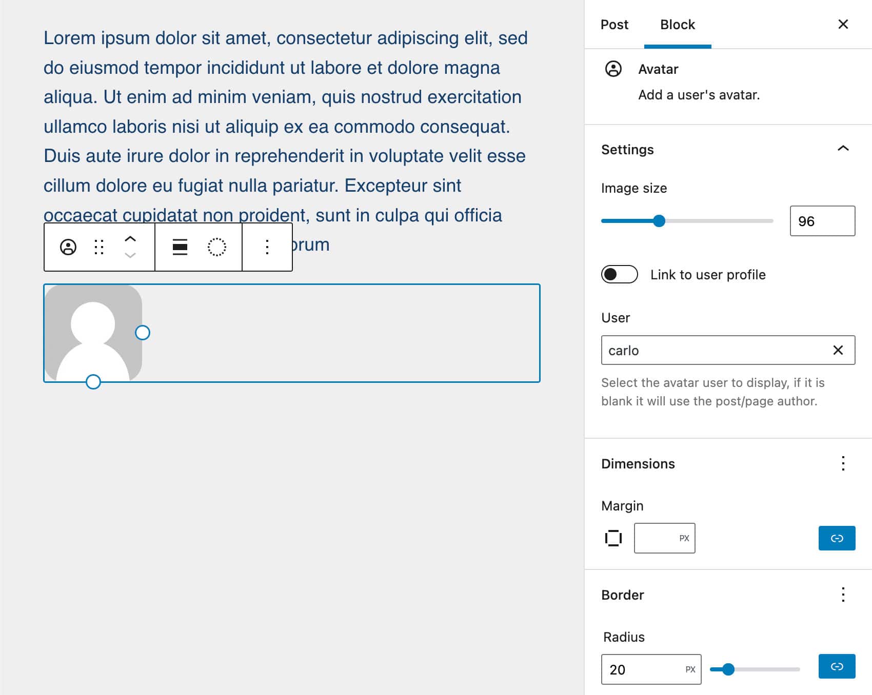The image size is (872, 695).
Task: Select the Avatar block type icon
Action: point(69,248)
